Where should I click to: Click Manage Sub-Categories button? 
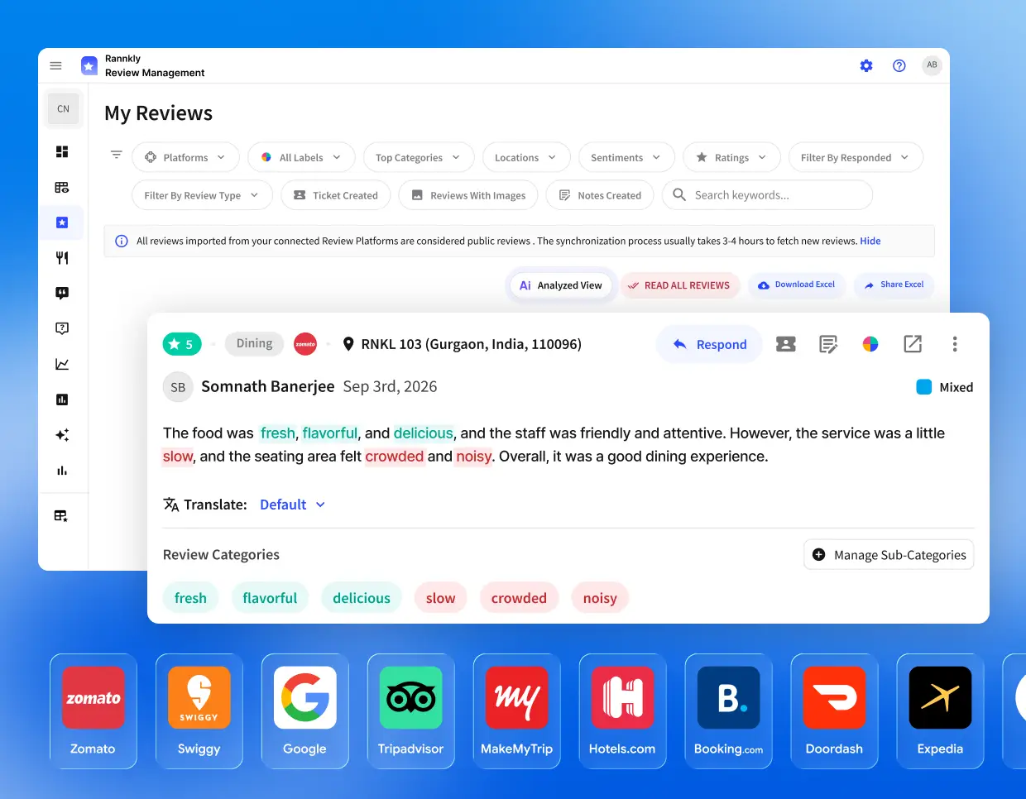(x=889, y=555)
